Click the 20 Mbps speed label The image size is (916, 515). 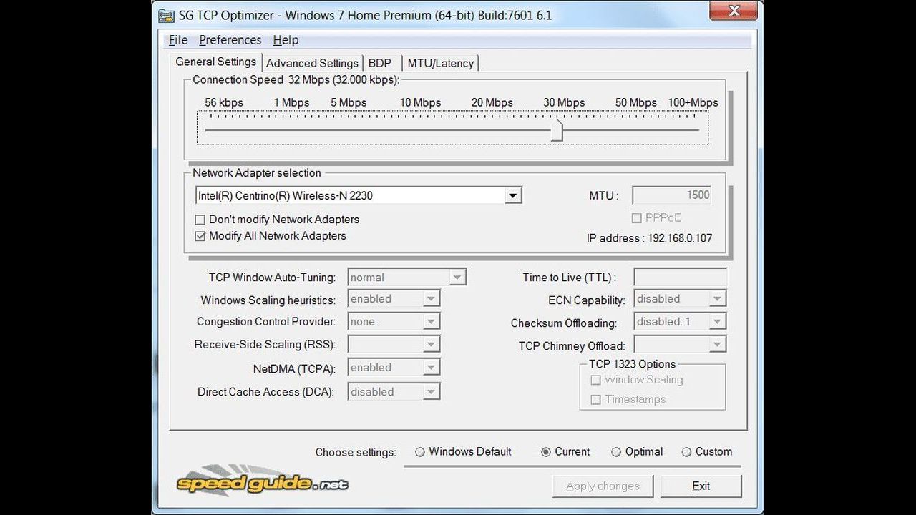coord(492,102)
